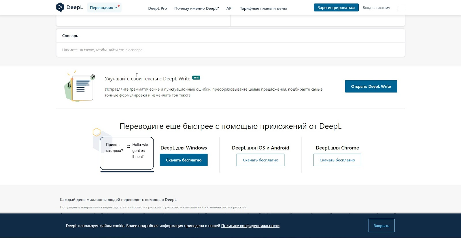Click the BETA badge next to DeepL Write

point(196,78)
